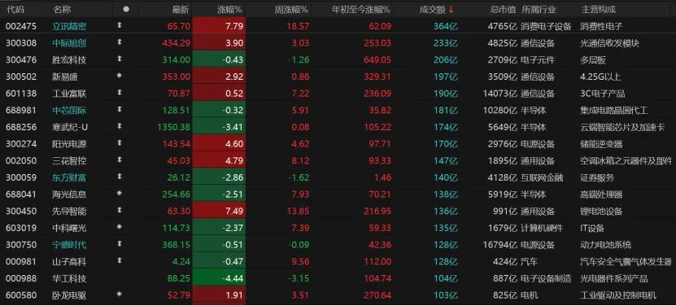Select the 工业富联 row's 14073亿 market cap
This screenshot has width=676, height=306.
[x=499, y=94]
